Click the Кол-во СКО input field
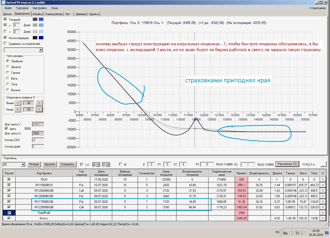Screen dimensions: 330x238 [38, 140]
